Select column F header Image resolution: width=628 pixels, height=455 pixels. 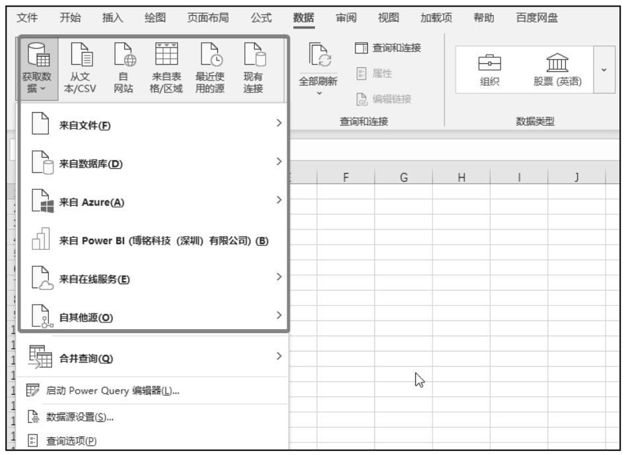click(346, 177)
